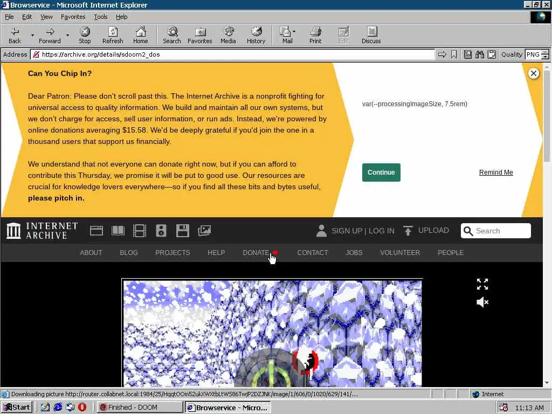
Task: Open the Favorites pane from toolbar
Action: (199, 35)
